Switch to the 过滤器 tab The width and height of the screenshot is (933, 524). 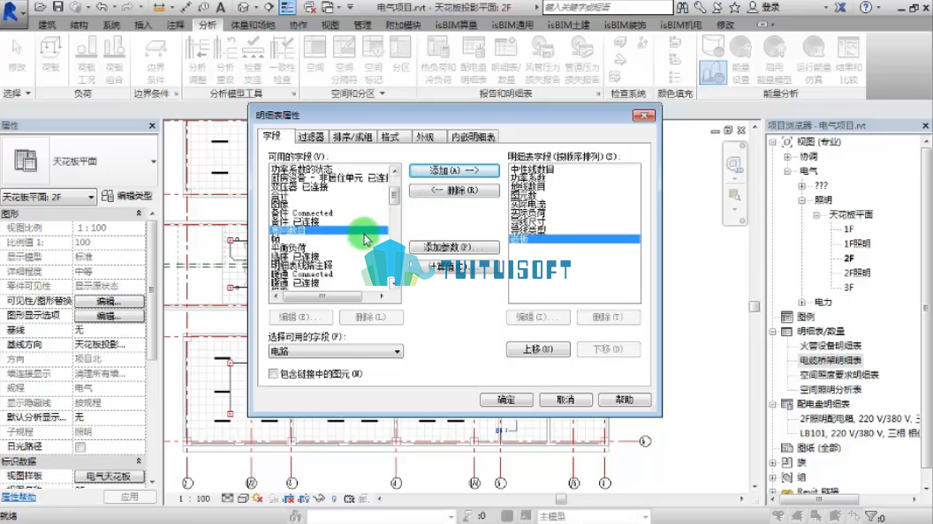coord(311,137)
